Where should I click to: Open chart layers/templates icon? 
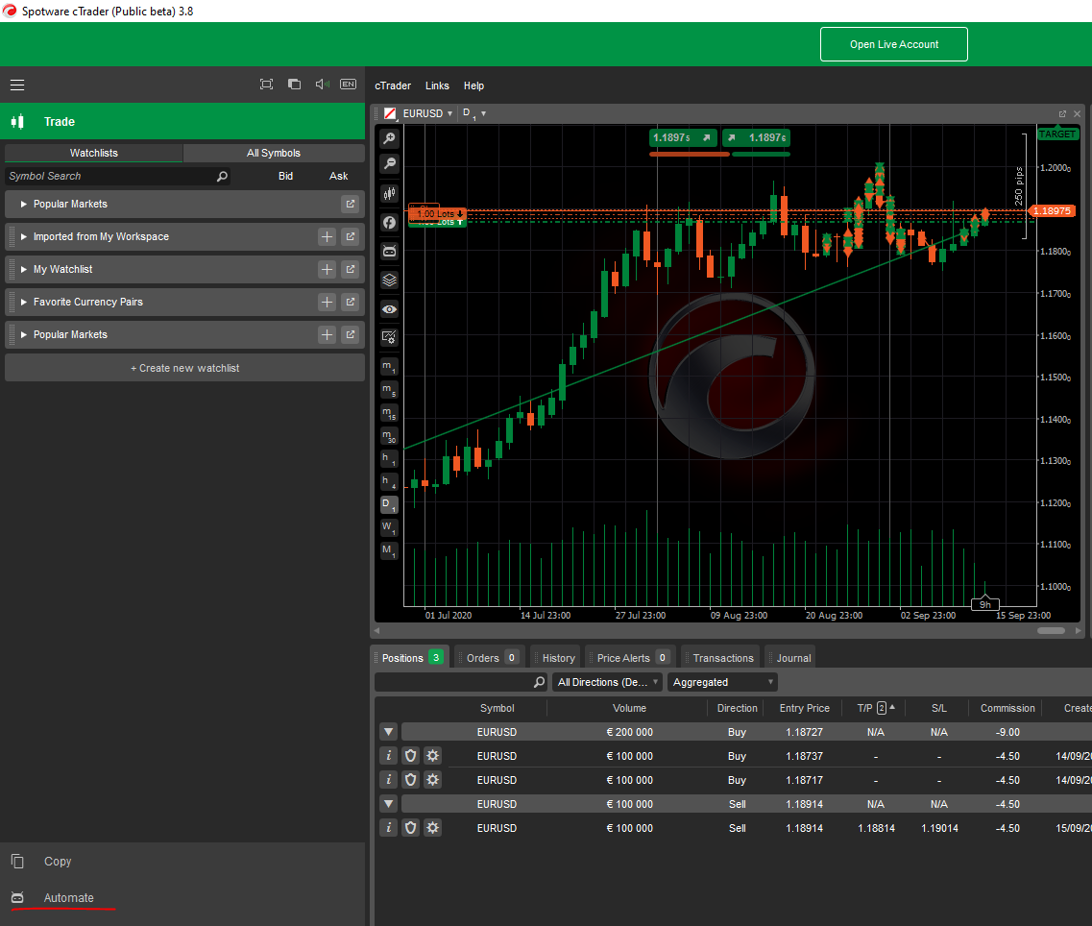coord(389,280)
